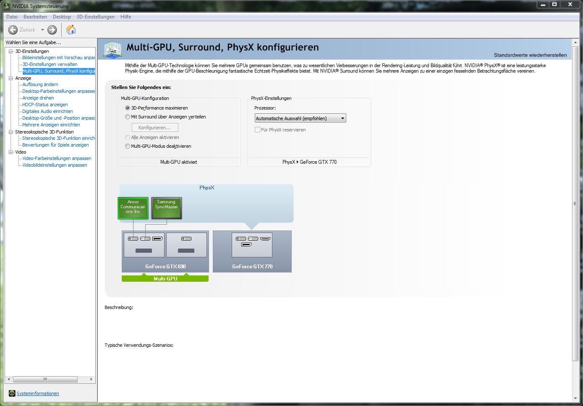Image resolution: width=583 pixels, height=406 pixels.
Task: Open dropdown arrow next to Zurück
Action: coord(42,30)
